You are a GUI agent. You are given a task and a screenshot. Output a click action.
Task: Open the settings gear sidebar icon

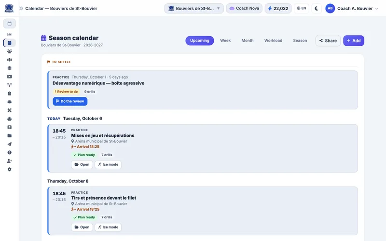[x=9, y=170]
